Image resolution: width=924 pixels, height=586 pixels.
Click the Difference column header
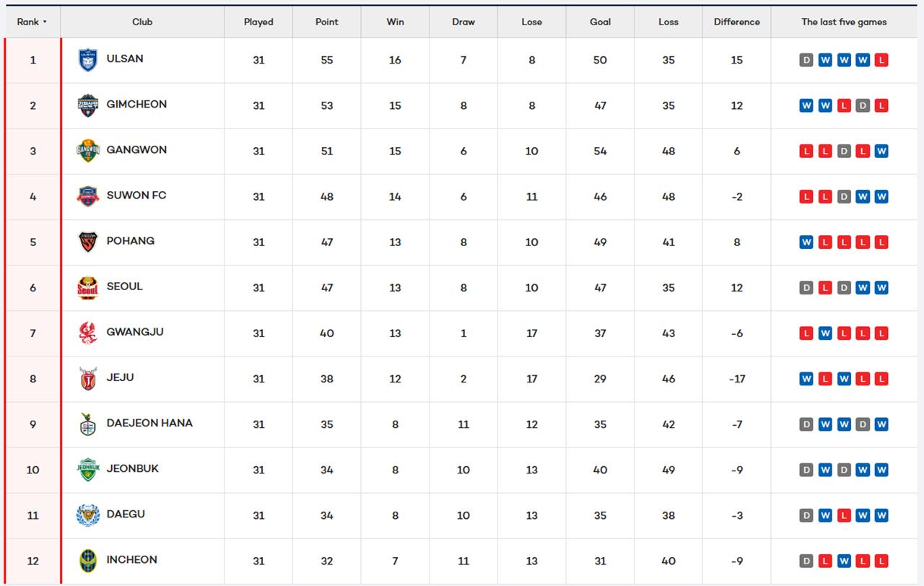pyautogui.click(x=736, y=22)
